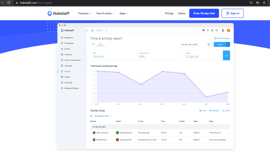Click the group-by lines icon

point(91,116)
